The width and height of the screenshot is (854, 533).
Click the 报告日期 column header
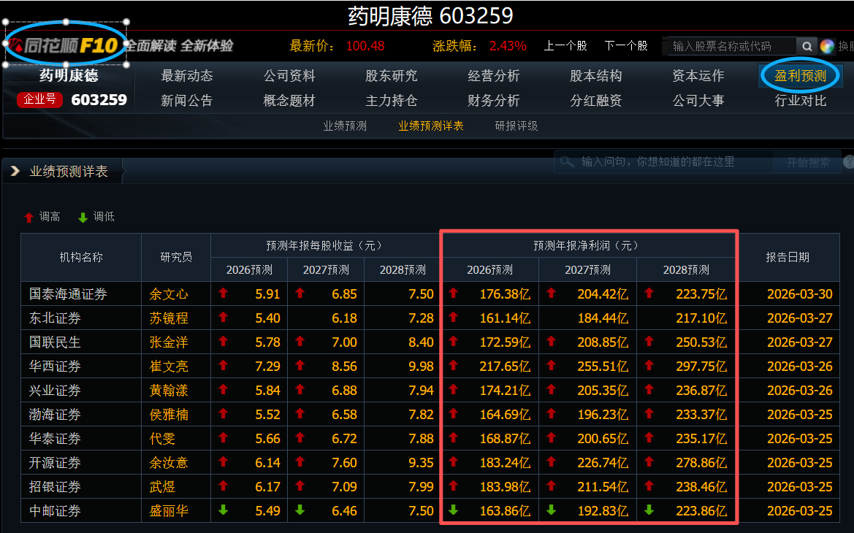(x=788, y=258)
